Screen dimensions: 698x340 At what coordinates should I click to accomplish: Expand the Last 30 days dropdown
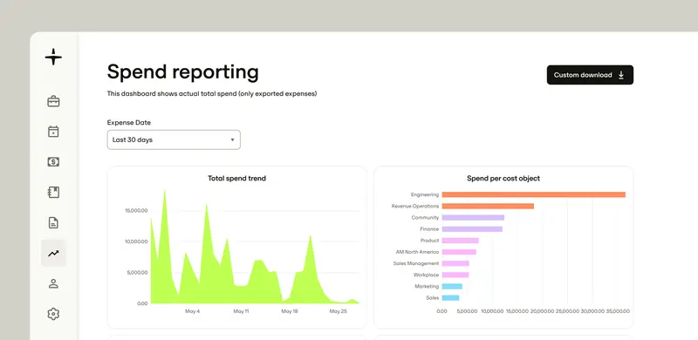[x=174, y=139]
